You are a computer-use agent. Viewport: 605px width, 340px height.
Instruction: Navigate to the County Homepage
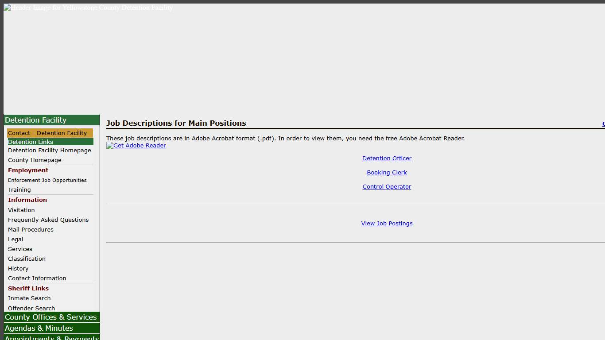coord(35,160)
